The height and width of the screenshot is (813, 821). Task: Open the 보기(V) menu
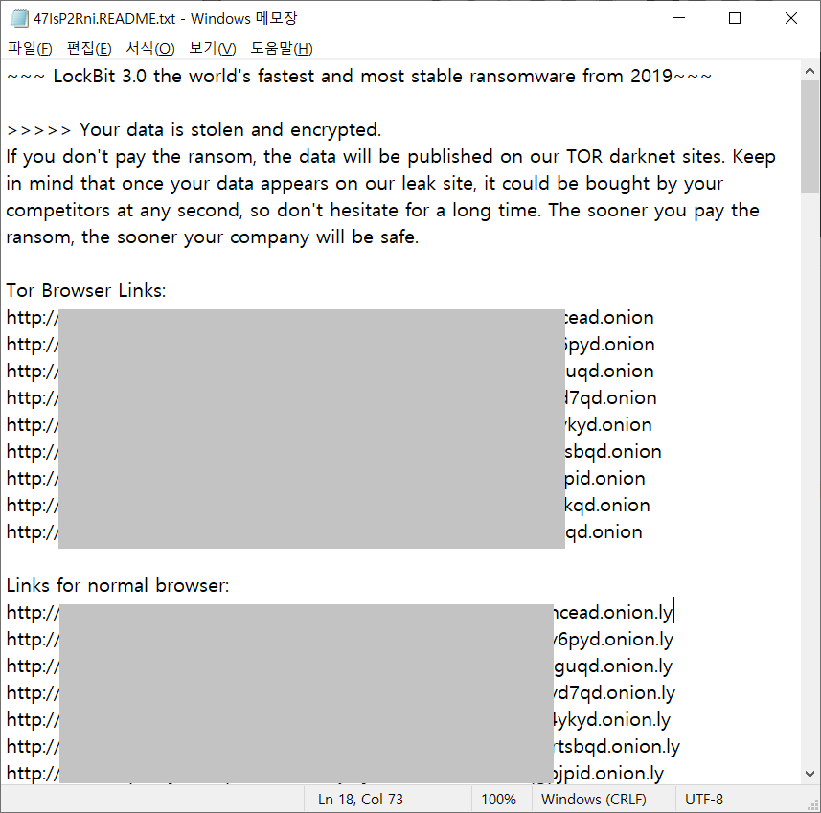click(212, 49)
